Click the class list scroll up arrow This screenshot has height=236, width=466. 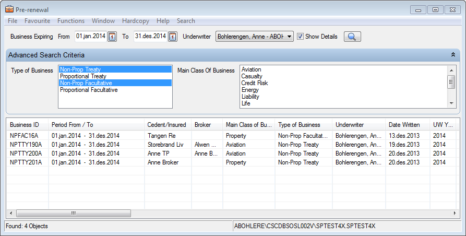coord(451,70)
